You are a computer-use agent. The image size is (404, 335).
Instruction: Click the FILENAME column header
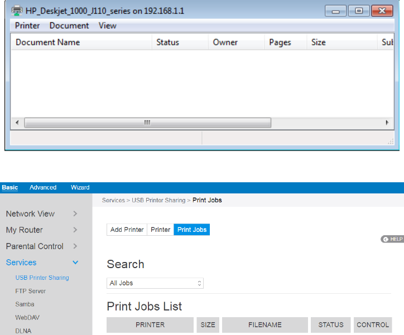(265, 325)
